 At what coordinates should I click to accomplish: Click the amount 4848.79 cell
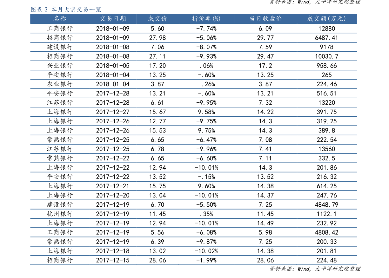[x=326, y=204]
